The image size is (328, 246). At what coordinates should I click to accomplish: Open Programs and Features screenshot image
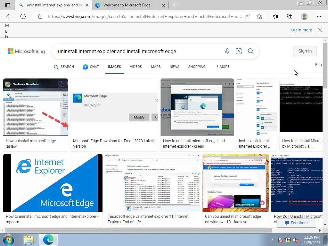click(152, 183)
